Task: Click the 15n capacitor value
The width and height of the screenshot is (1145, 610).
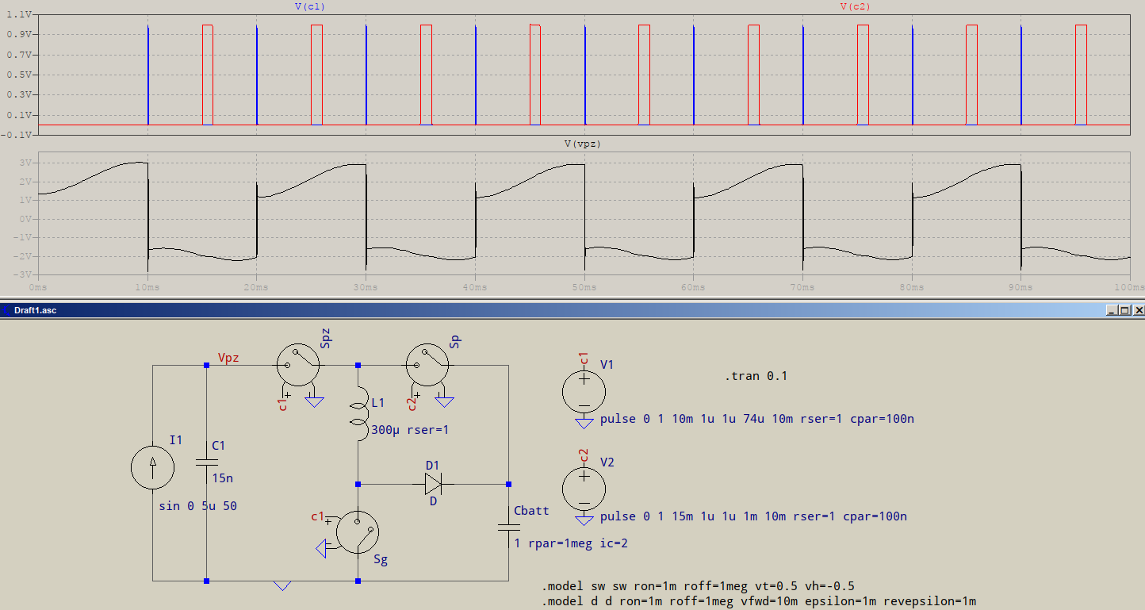Action: tap(221, 478)
